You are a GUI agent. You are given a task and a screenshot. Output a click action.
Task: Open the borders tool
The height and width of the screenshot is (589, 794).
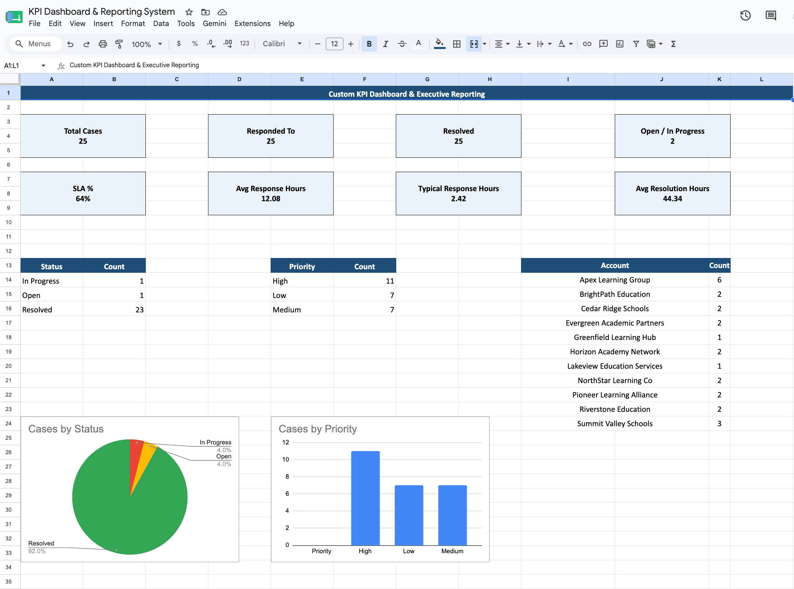[x=457, y=44]
